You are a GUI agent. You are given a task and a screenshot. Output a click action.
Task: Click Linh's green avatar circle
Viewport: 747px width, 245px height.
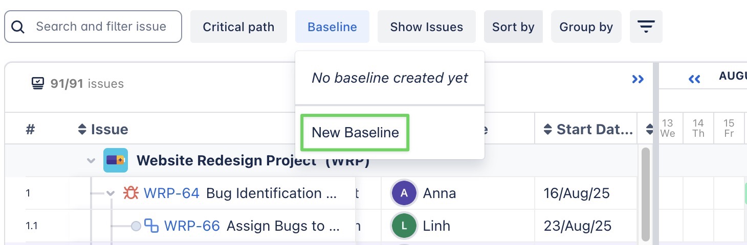(x=404, y=226)
